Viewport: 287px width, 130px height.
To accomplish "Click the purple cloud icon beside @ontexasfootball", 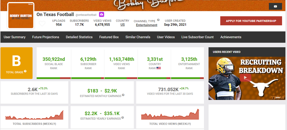I will [102, 14].
